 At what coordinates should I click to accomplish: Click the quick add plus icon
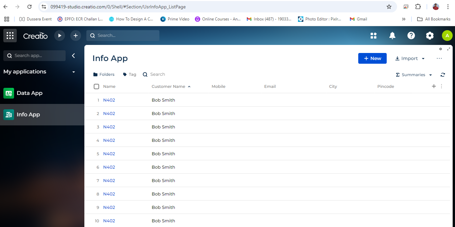click(76, 36)
